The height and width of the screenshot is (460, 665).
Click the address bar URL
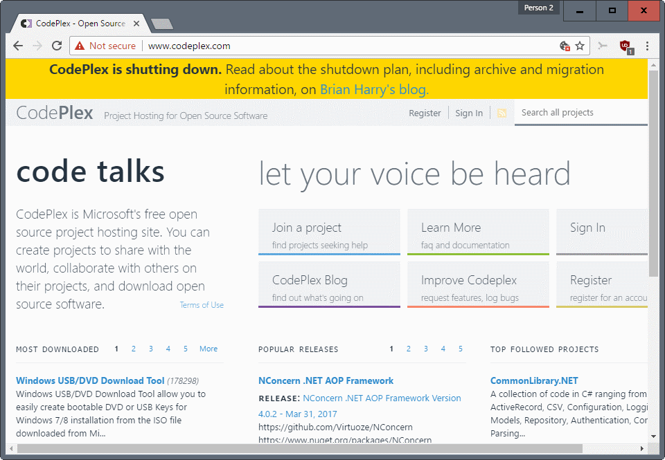click(x=189, y=46)
